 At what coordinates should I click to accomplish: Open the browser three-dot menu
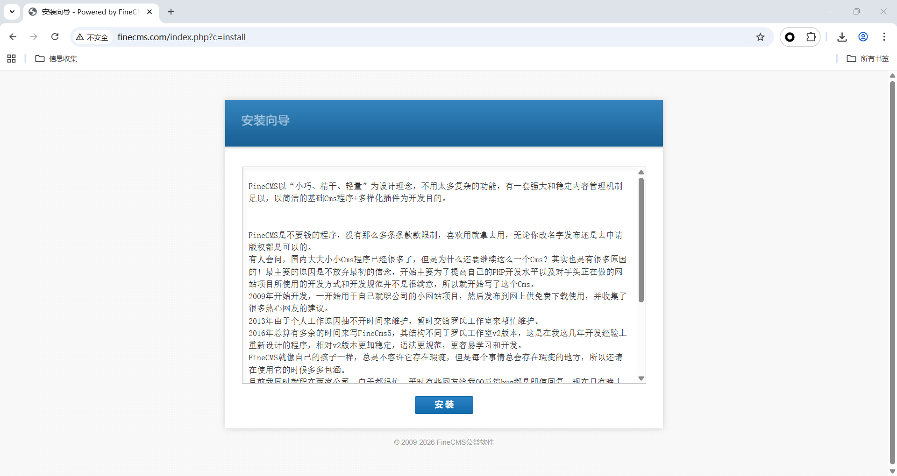[884, 37]
